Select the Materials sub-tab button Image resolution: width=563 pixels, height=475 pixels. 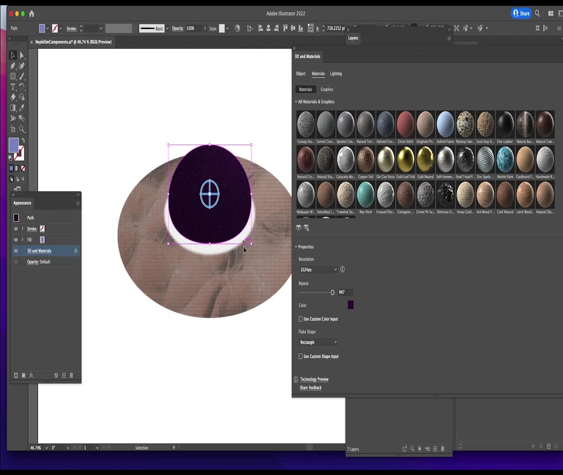point(306,89)
